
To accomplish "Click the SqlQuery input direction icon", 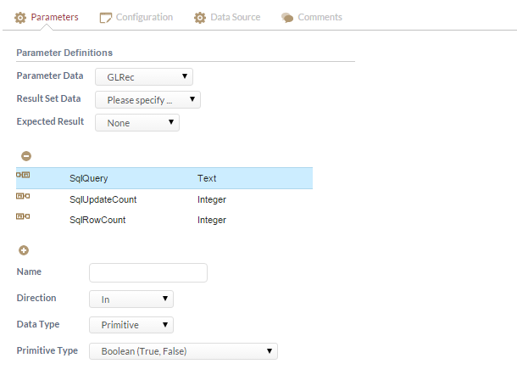I will click(23, 175).
